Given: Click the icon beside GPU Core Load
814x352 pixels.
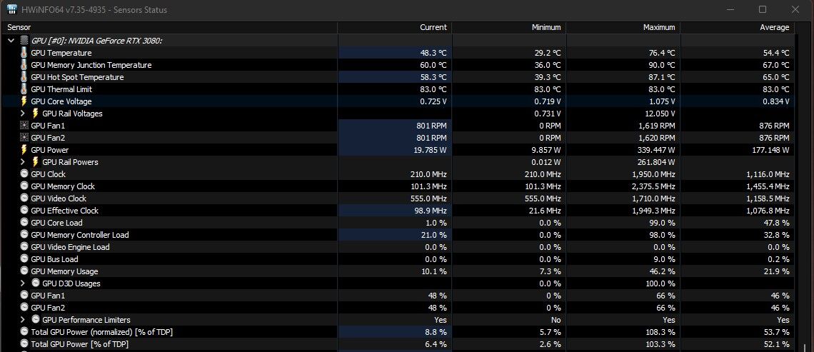Looking at the screenshot, I should coord(24,222).
